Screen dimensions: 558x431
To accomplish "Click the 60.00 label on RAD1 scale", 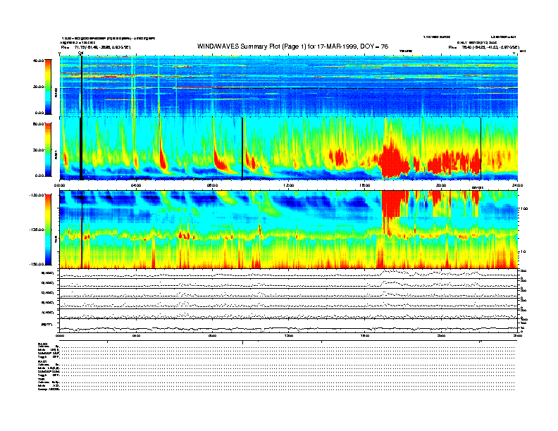I will point(39,124).
